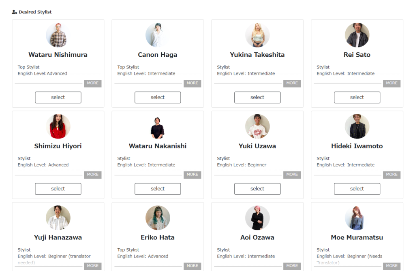Choose Canon Haga with select button
415x271 pixels.
tap(158, 98)
